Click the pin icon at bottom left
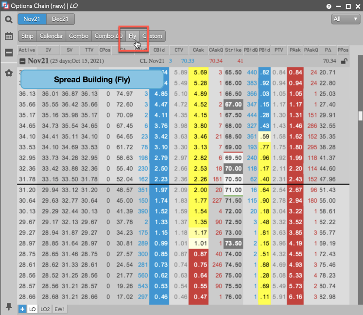The height and width of the screenshot is (315, 363). (x=9, y=307)
